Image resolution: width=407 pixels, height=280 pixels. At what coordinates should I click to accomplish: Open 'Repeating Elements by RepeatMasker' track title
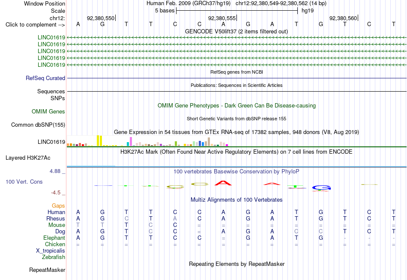(x=236, y=264)
